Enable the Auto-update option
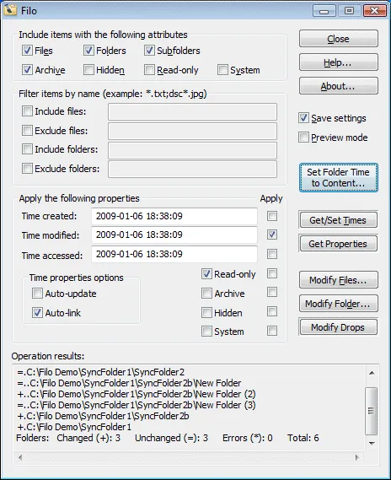This screenshot has height=480, width=391. point(37,293)
